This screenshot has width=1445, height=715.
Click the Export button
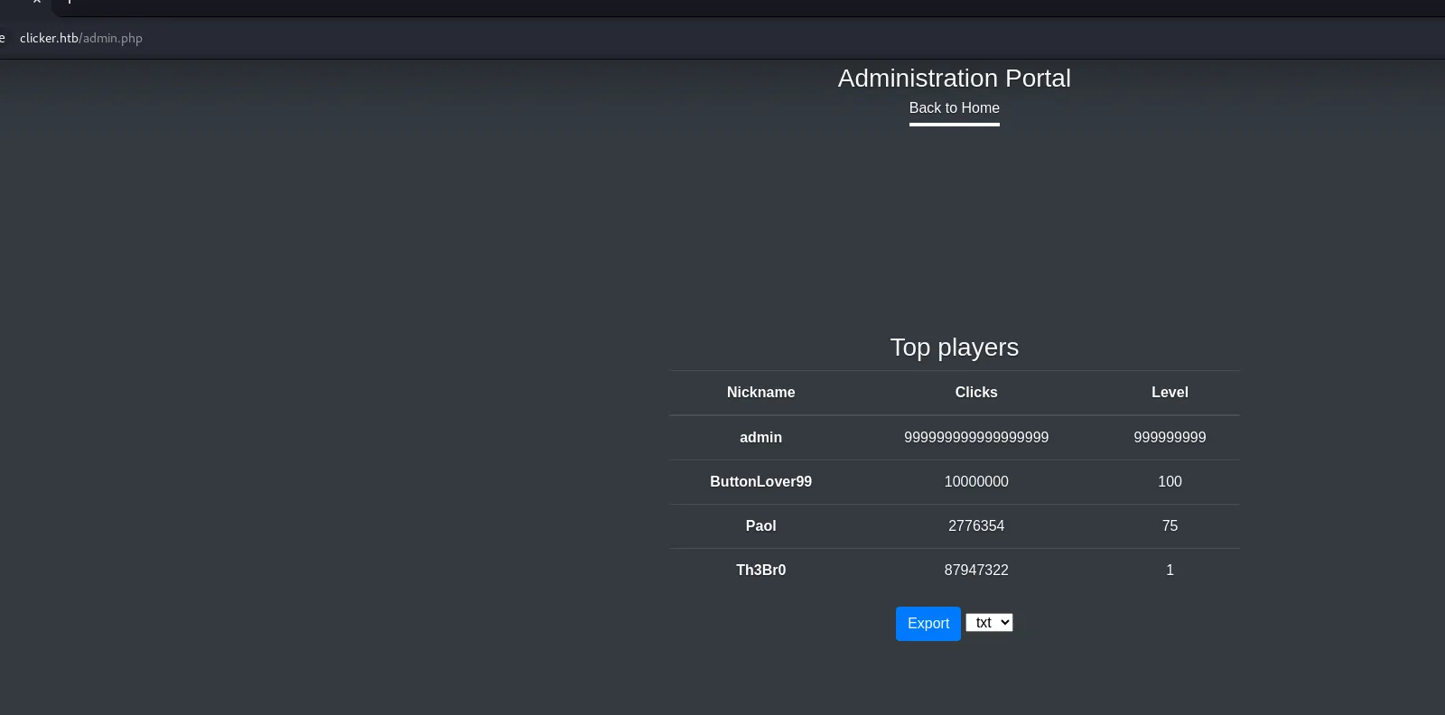[928, 624]
